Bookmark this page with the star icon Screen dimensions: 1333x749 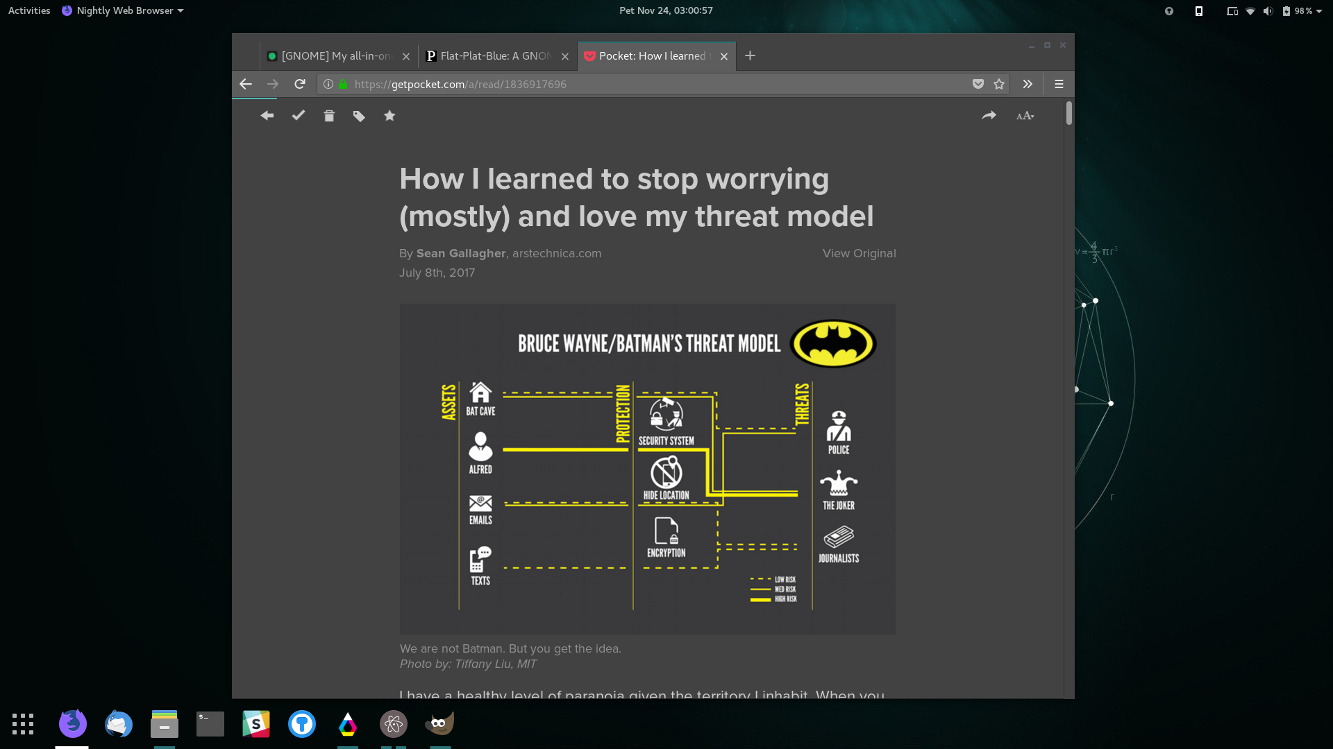999,84
